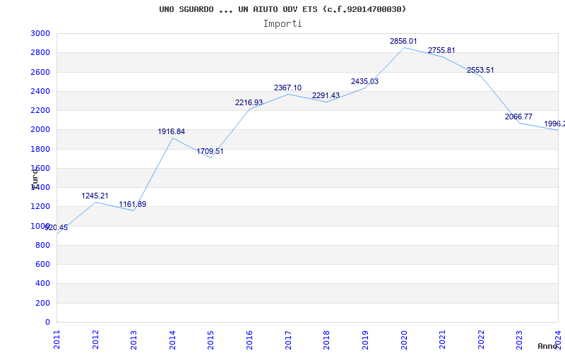Click the 2017 x-axis year label
The height and width of the screenshot is (353, 565).
coord(288,340)
